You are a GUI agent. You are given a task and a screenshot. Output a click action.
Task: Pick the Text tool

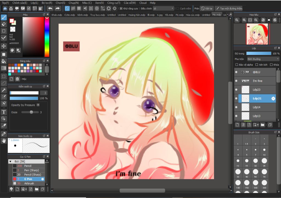[4, 112]
